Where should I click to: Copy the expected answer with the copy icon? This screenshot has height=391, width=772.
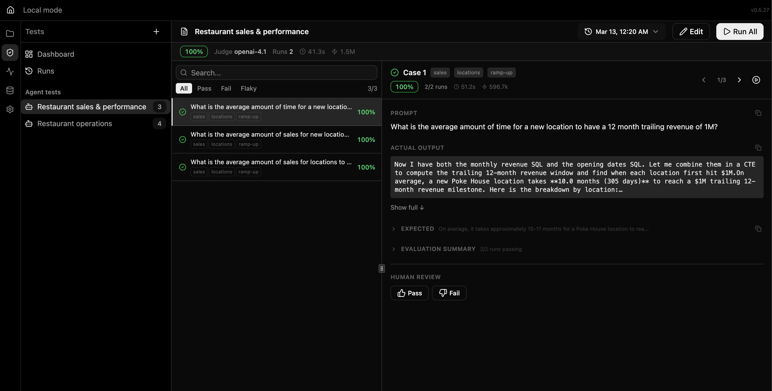(x=759, y=229)
